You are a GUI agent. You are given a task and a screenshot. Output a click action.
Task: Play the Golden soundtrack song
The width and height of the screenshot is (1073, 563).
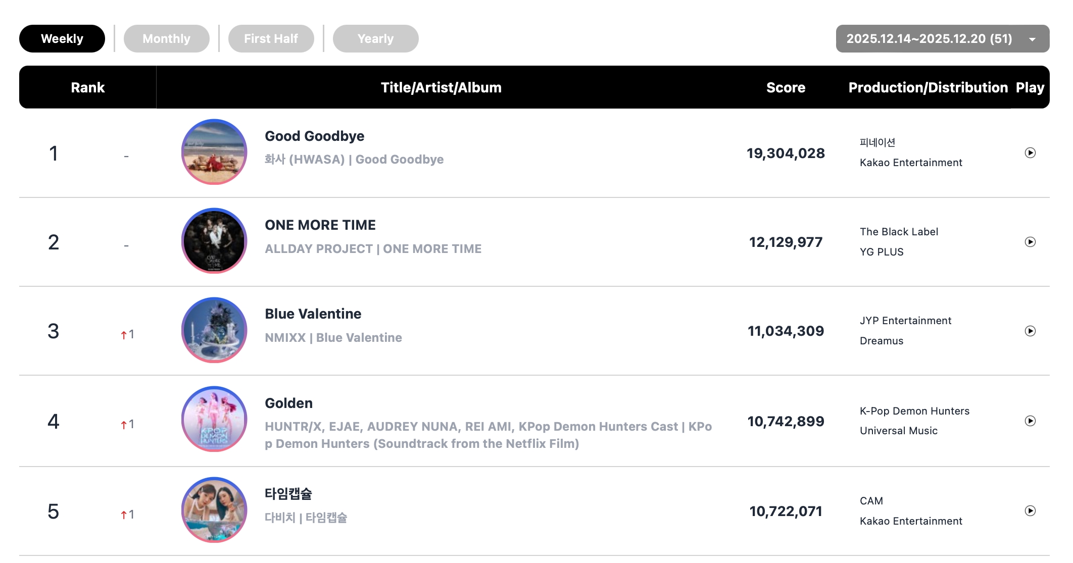(1030, 421)
